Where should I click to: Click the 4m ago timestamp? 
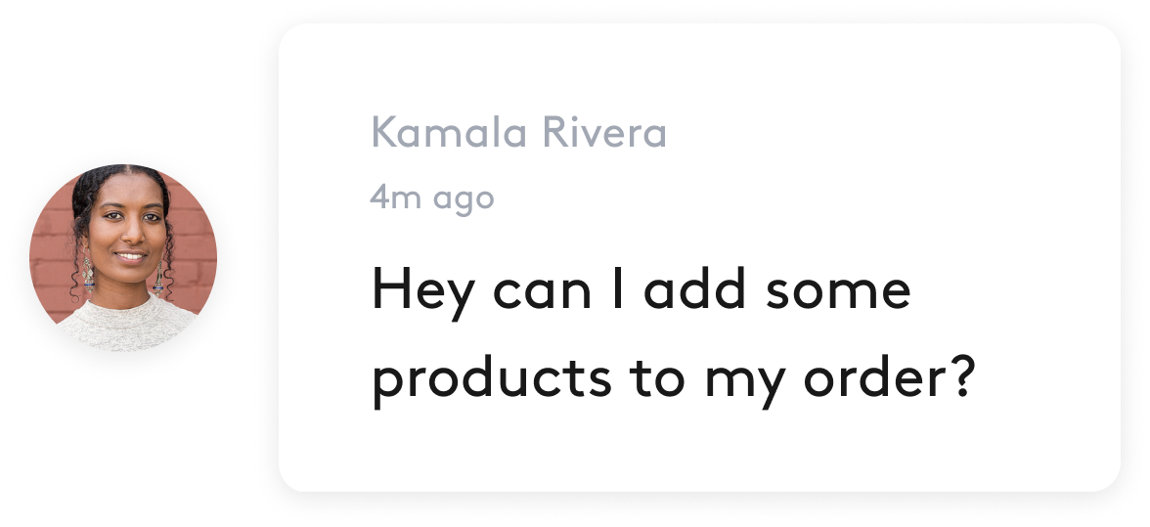(431, 198)
